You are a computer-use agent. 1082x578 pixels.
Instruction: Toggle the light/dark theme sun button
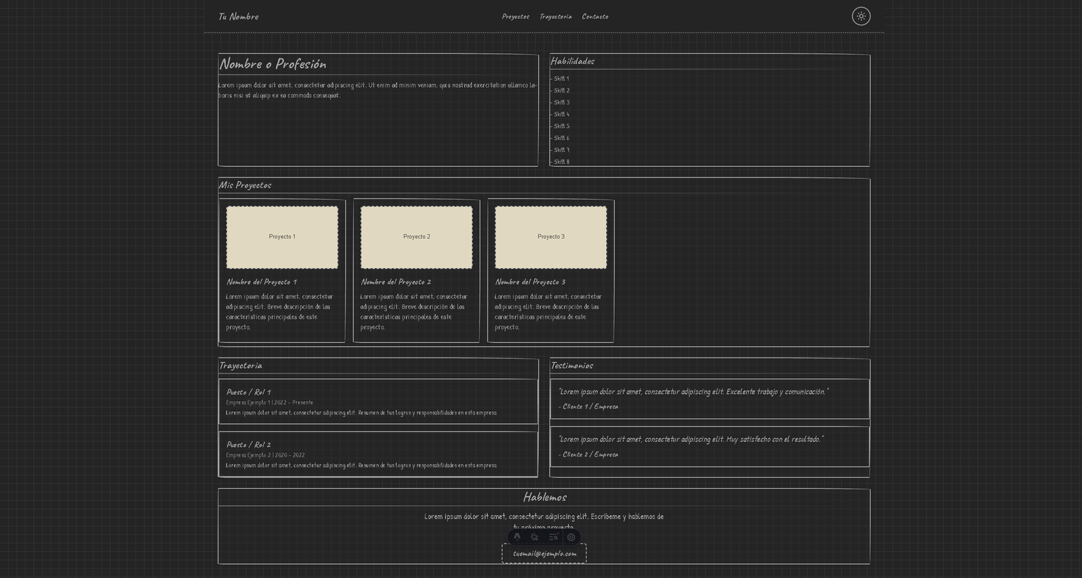[861, 16]
